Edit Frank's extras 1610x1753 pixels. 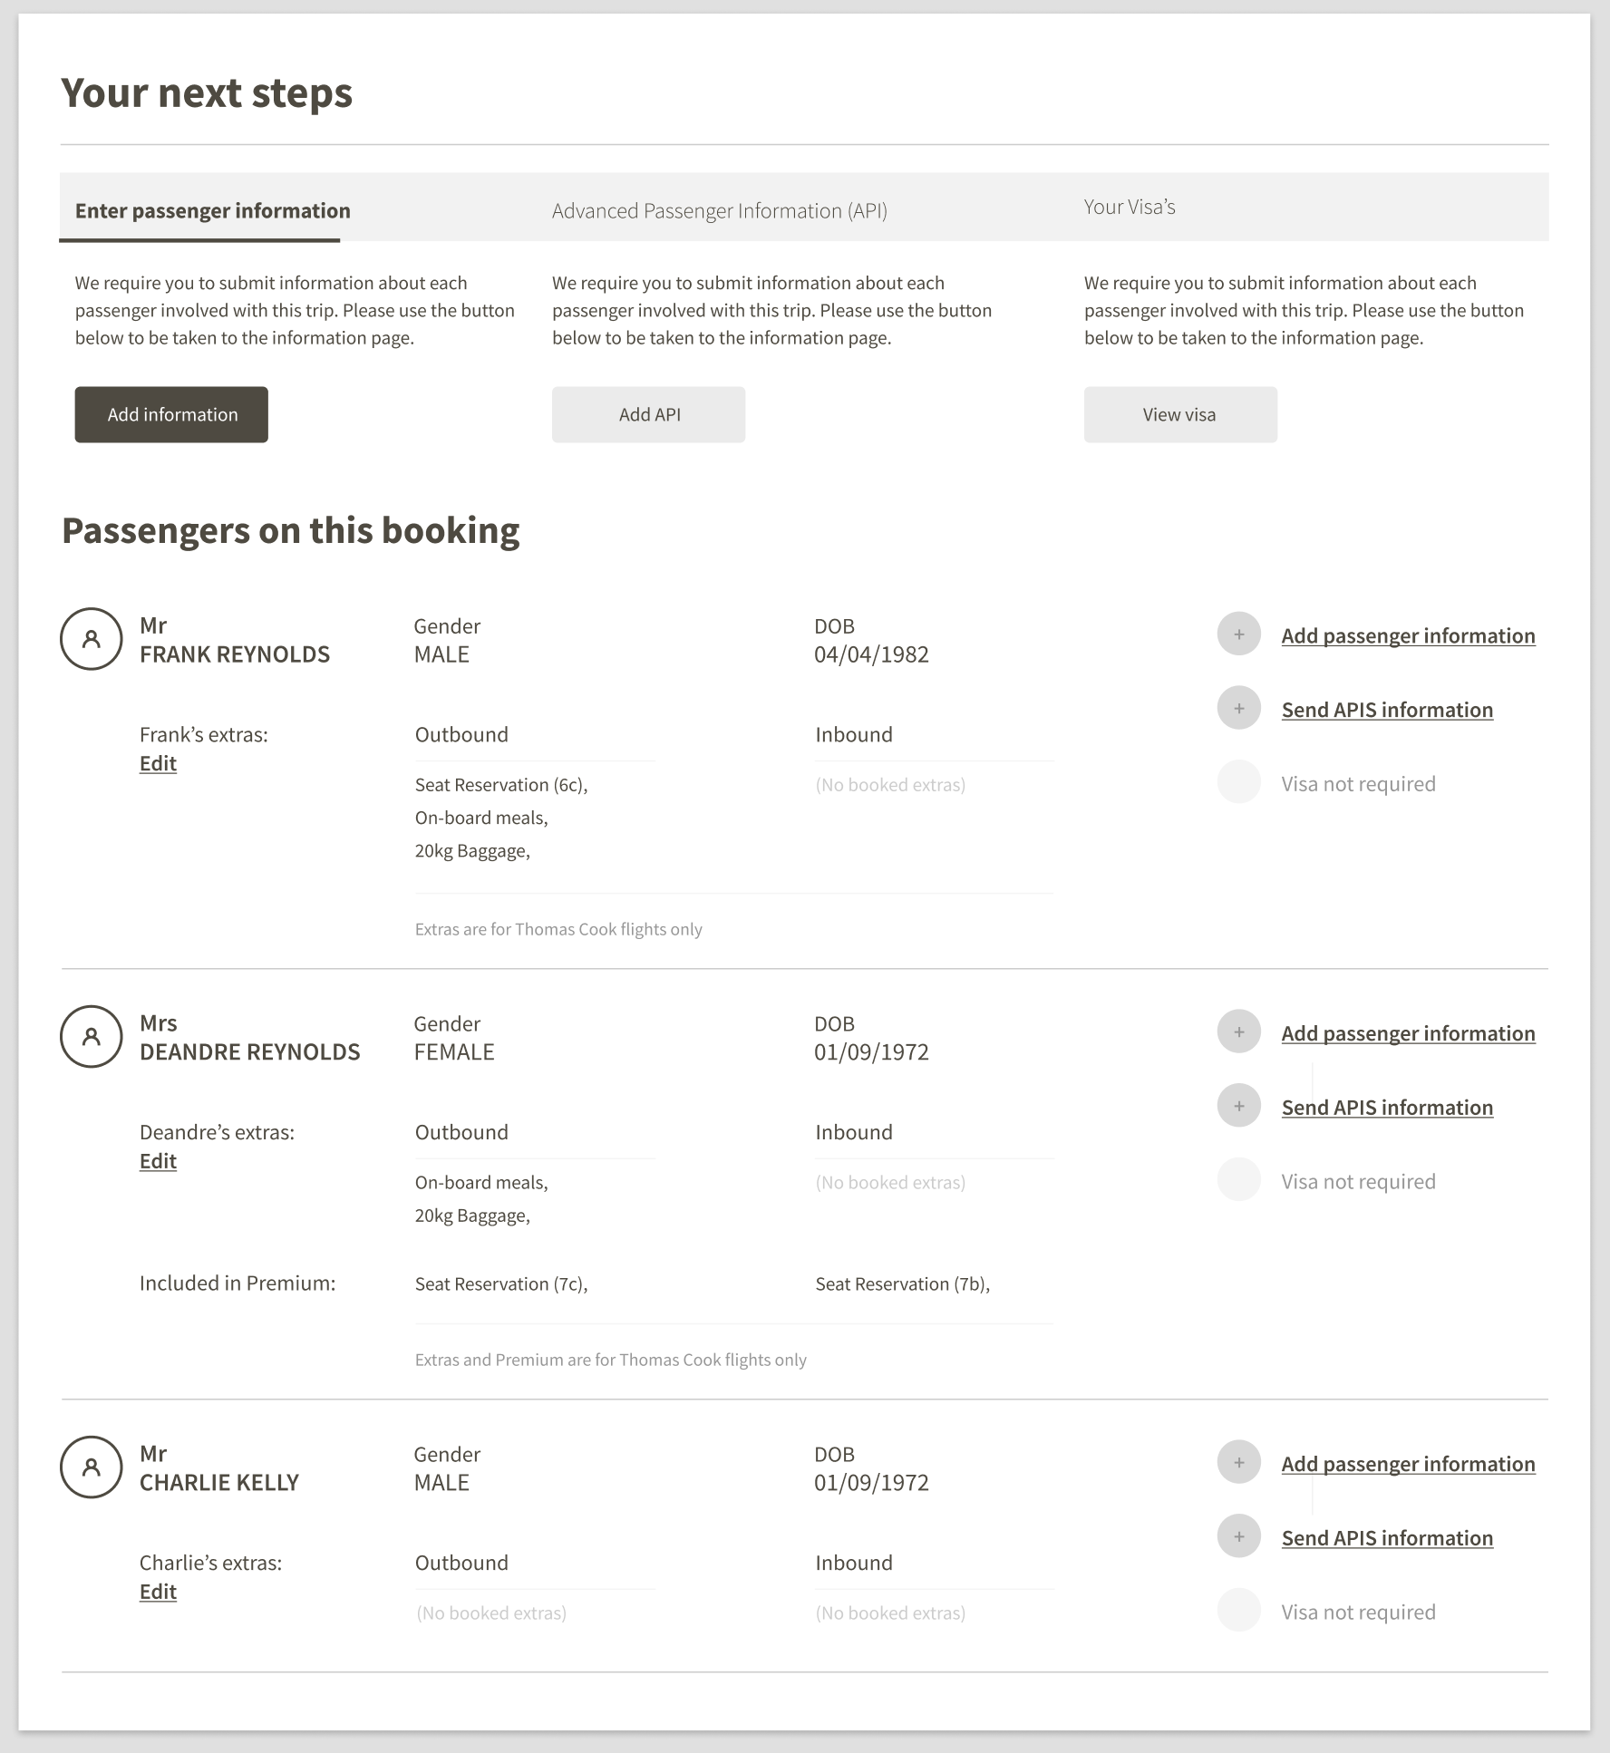tap(158, 763)
